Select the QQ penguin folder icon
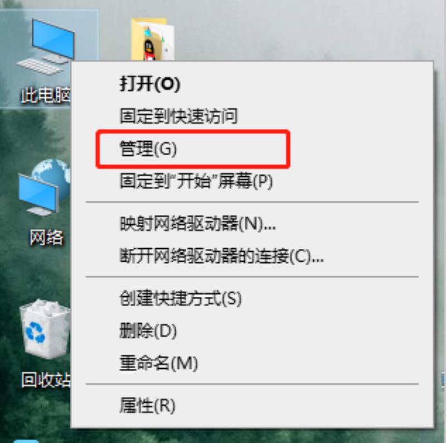 [x=152, y=39]
